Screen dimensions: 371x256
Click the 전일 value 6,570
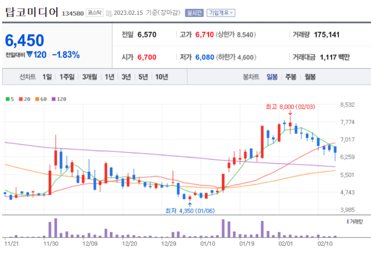pyautogui.click(x=147, y=35)
